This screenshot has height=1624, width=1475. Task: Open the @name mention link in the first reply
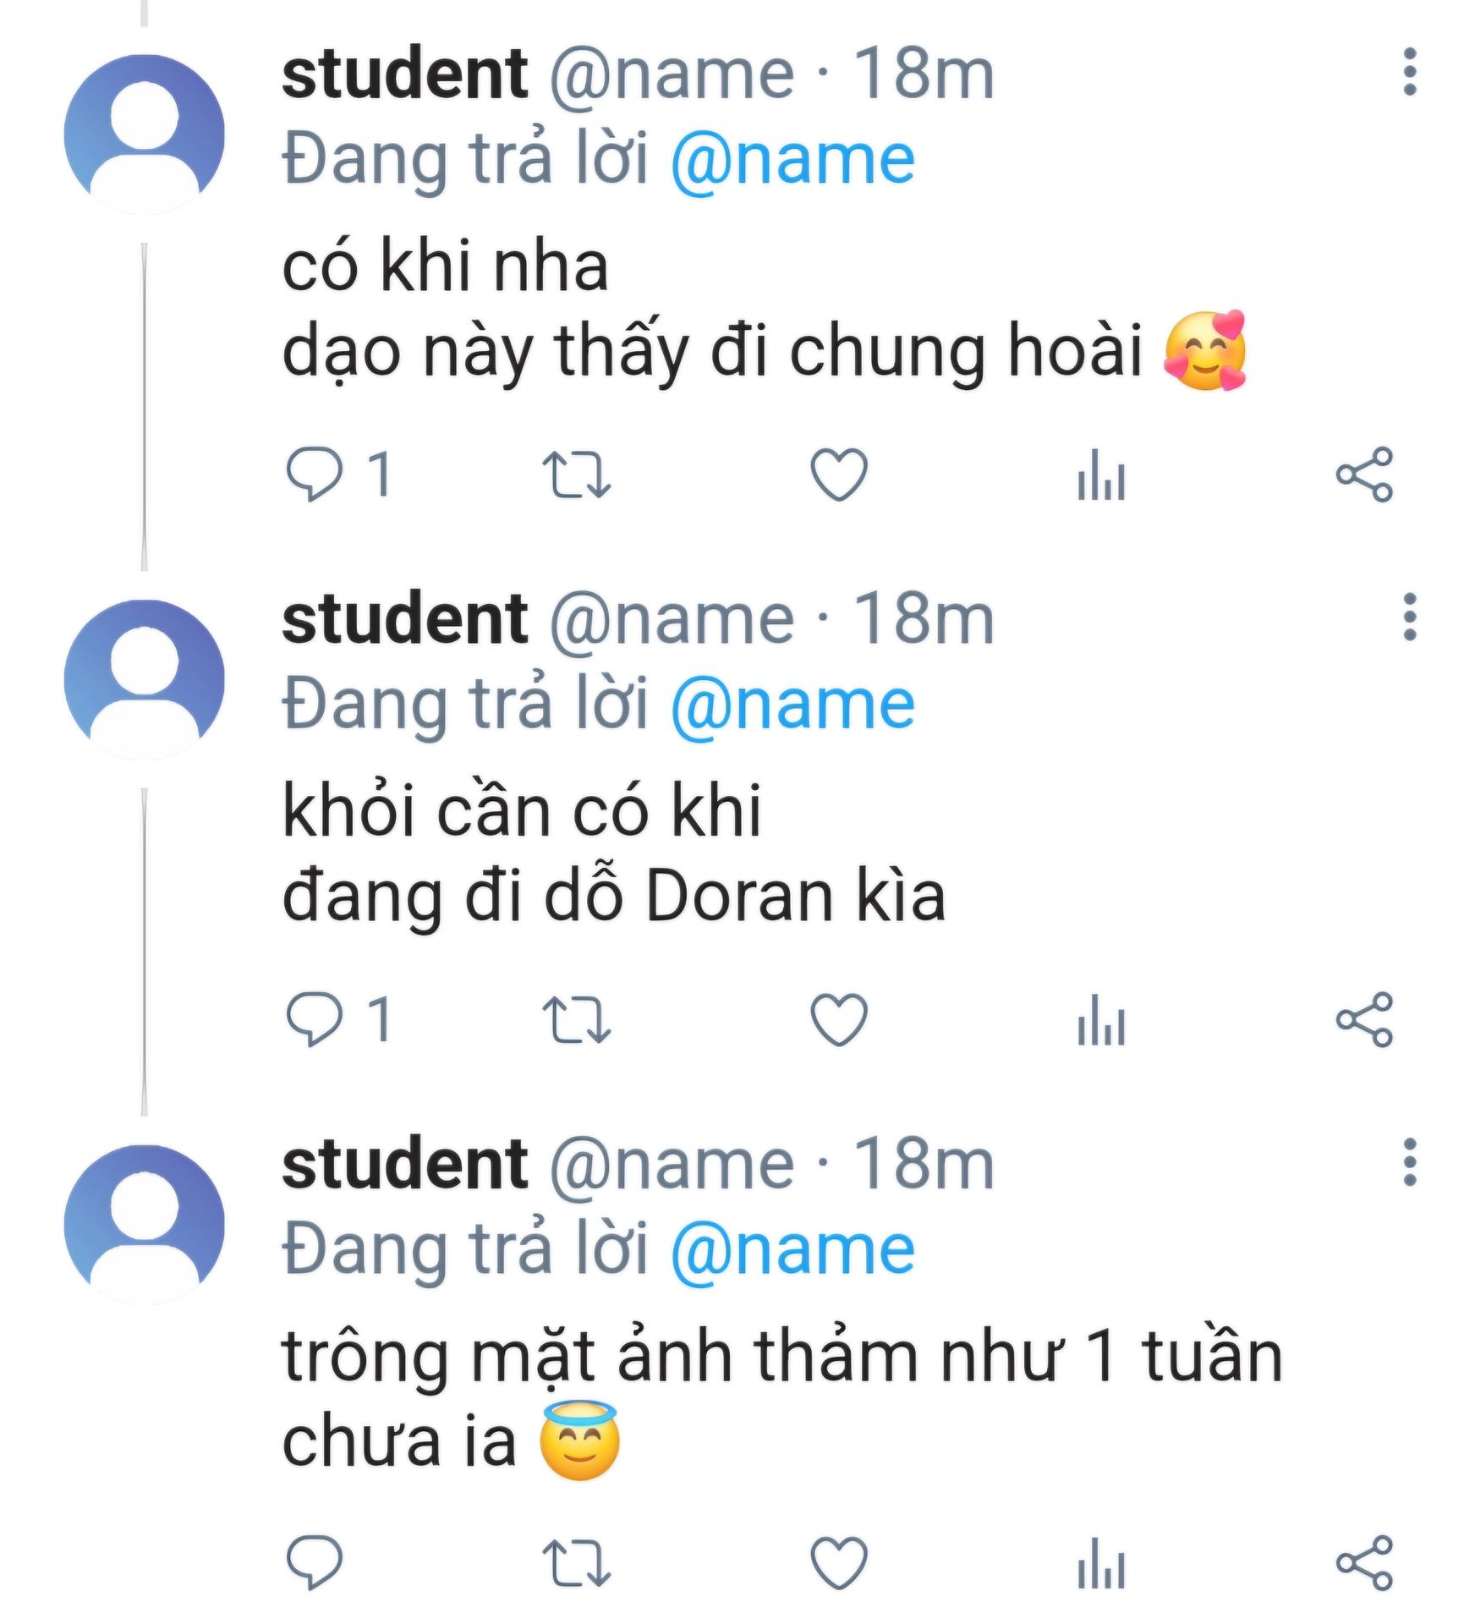pyautogui.click(x=792, y=160)
